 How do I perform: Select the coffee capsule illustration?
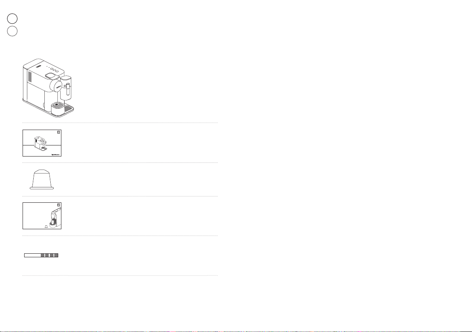click(42, 179)
